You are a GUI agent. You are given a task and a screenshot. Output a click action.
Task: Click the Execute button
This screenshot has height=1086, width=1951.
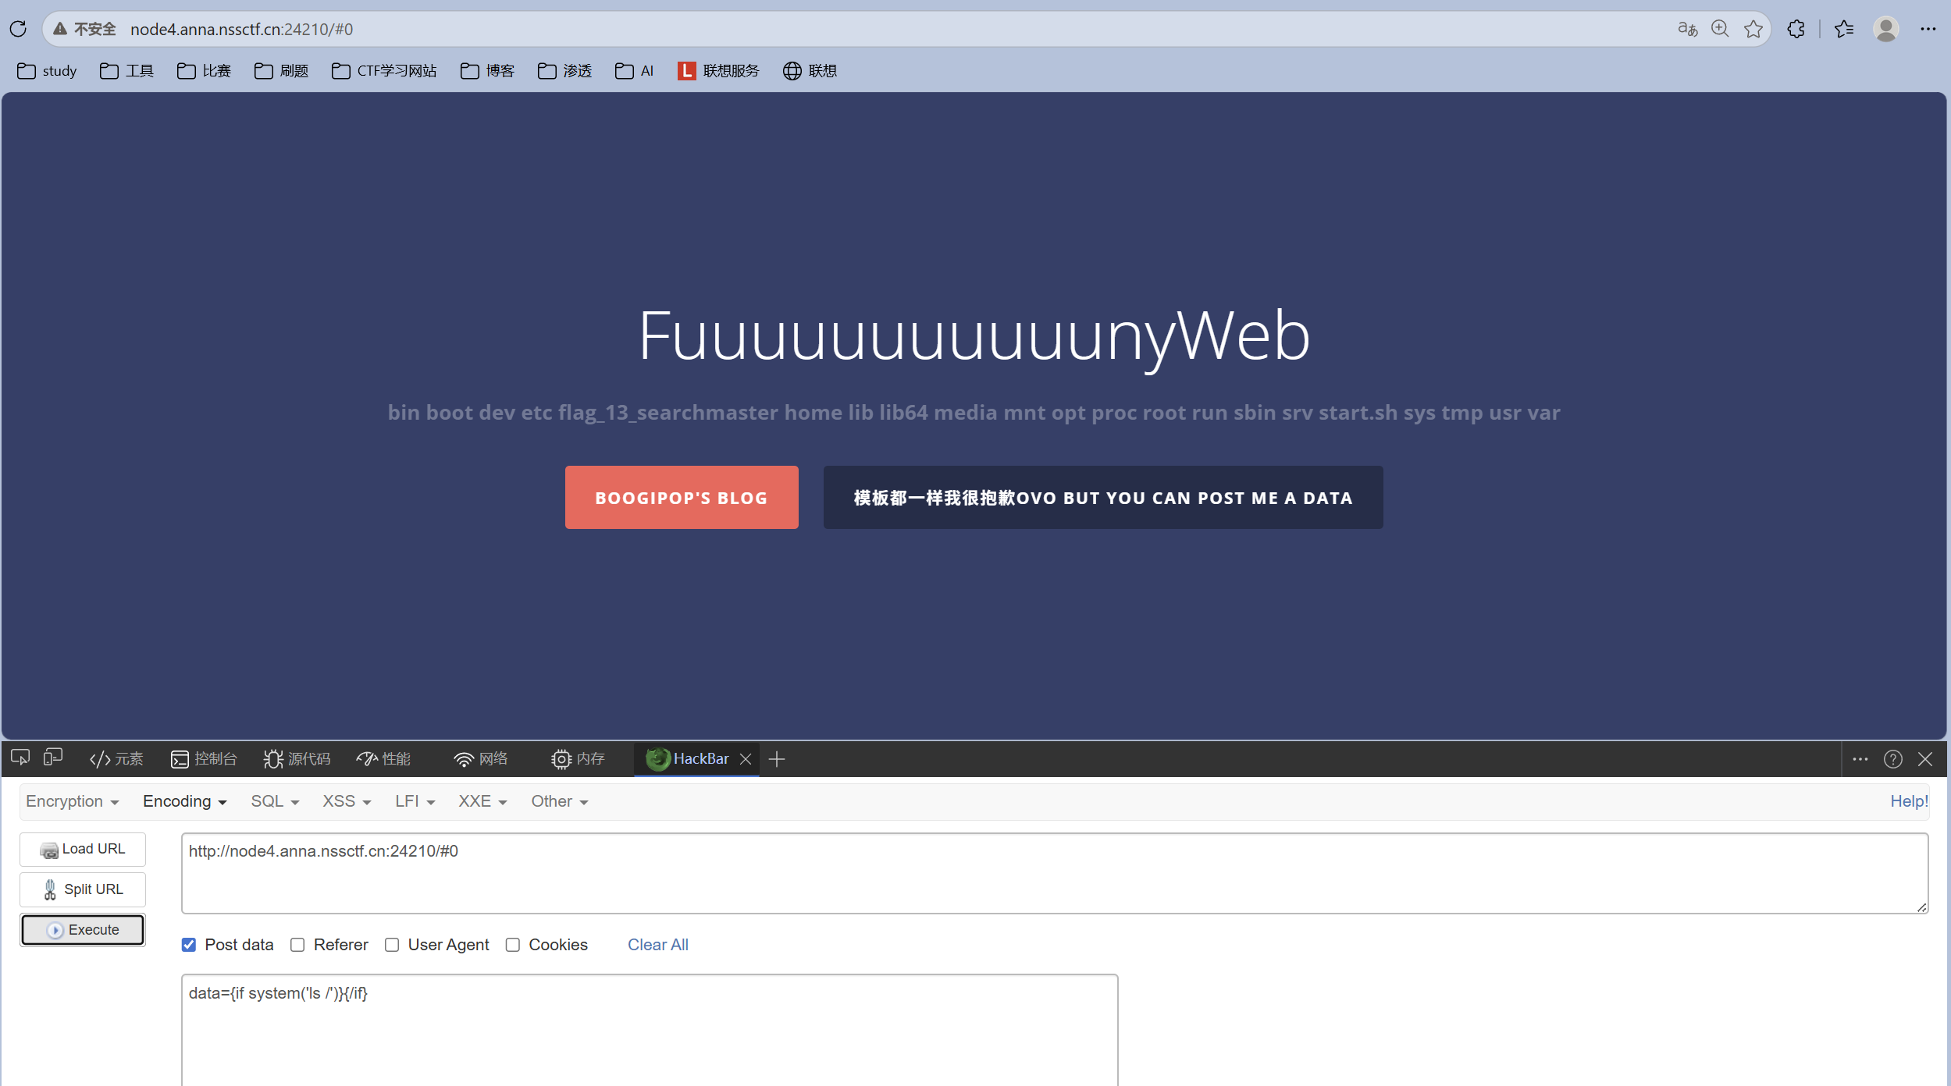[83, 930]
